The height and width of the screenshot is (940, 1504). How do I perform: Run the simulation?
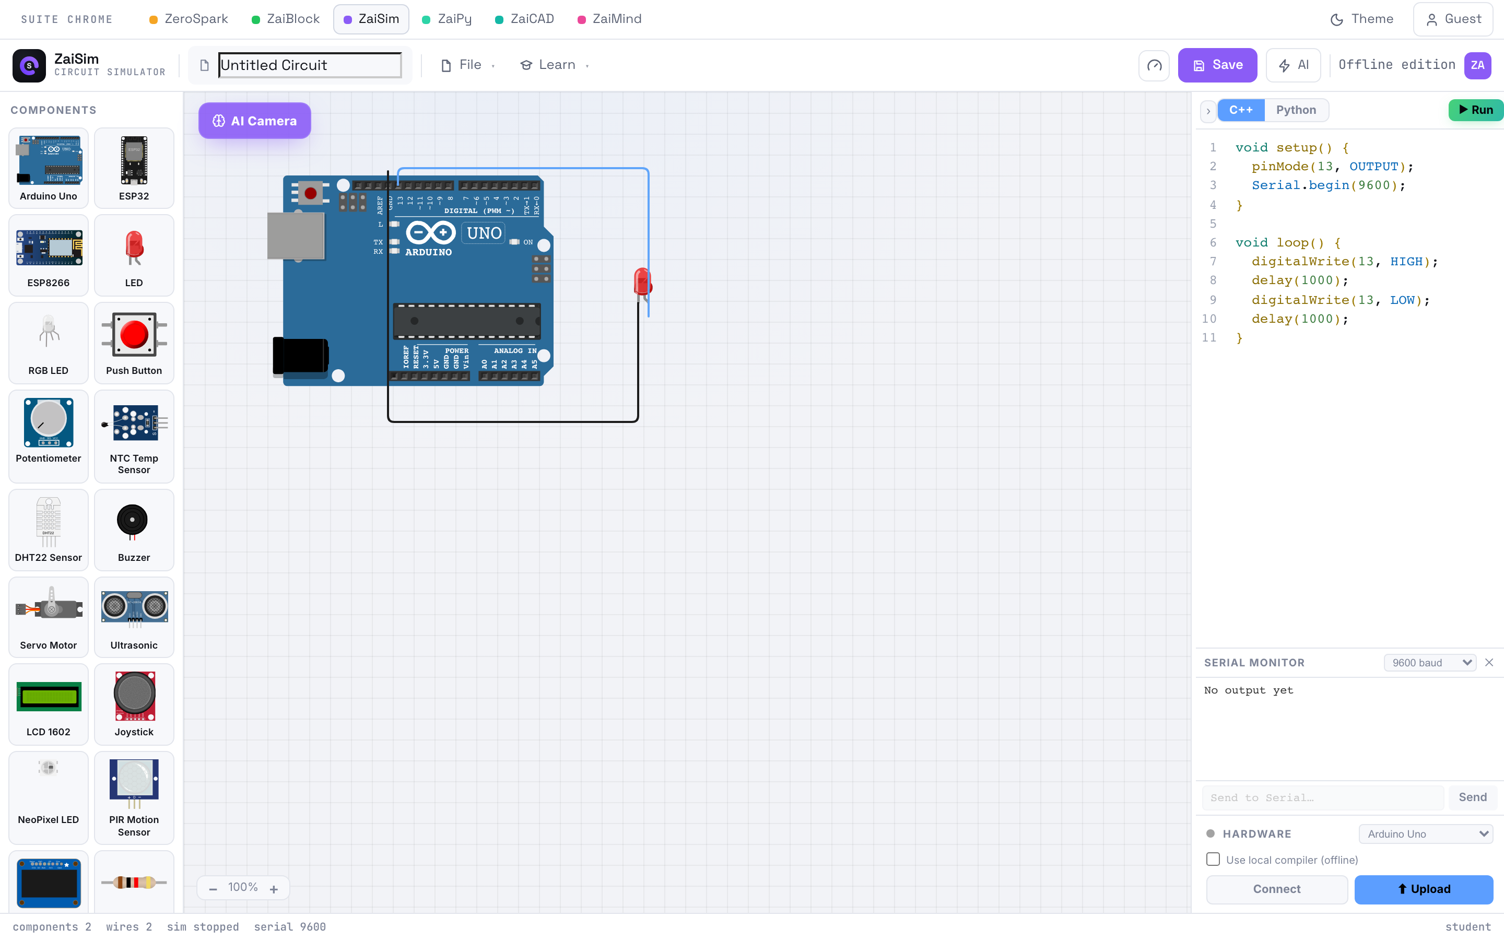[1475, 110]
